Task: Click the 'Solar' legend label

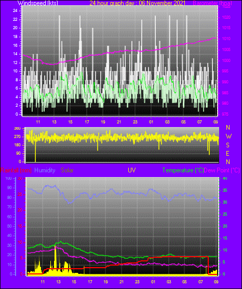Action: pyautogui.click(x=67, y=170)
